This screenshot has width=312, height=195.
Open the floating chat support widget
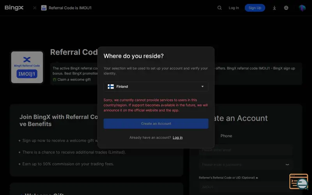(299, 181)
